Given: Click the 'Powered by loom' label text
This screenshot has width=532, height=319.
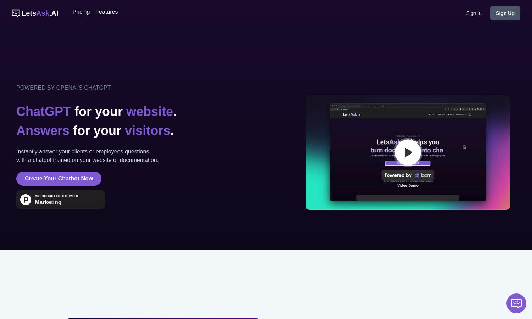Looking at the screenshot, I should 408,175.
